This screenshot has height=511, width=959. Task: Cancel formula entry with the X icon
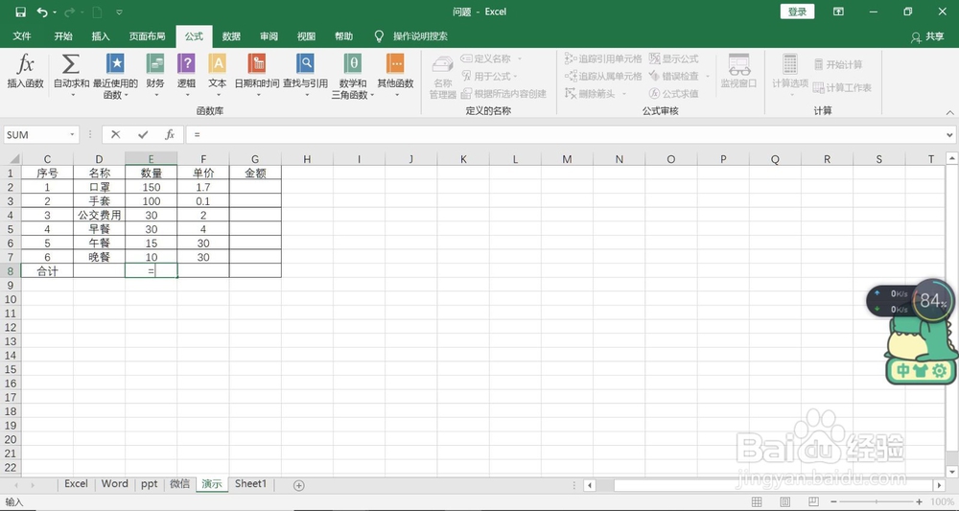coord(116,134)
